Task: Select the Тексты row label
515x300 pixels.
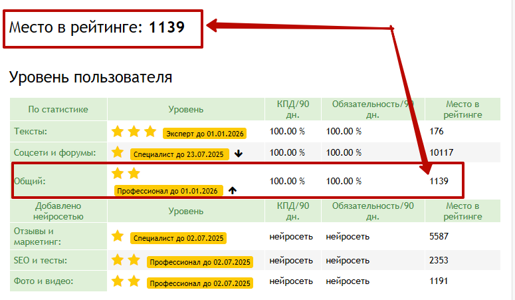Action: coord(31,132)
